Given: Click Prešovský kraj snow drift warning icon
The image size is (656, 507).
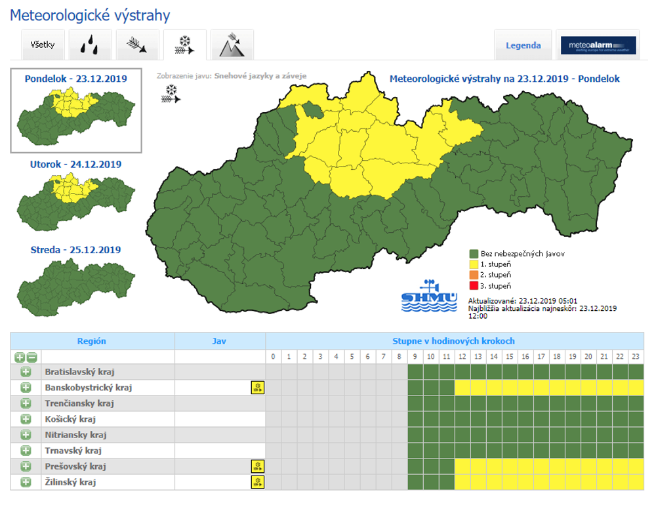Looking at the screenshot, I should (258, 466).
